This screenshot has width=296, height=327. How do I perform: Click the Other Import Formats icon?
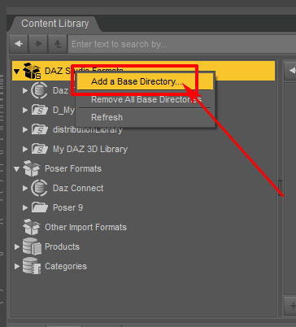32,227
